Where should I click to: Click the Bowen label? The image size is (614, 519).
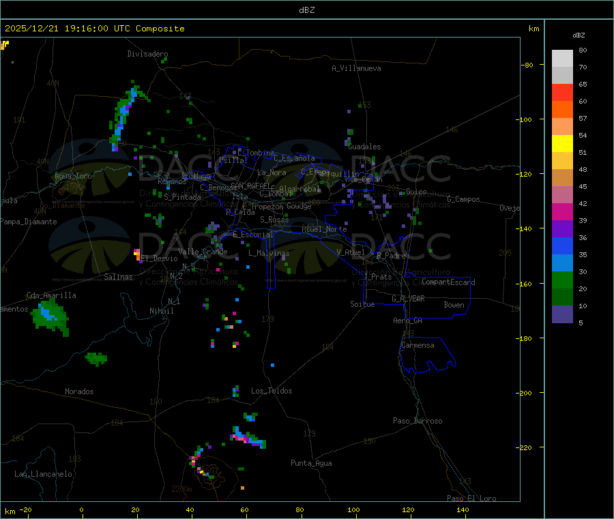[x=454, y=305]
